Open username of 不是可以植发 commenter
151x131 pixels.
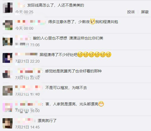pyautogui.click(x=29, y=88)
